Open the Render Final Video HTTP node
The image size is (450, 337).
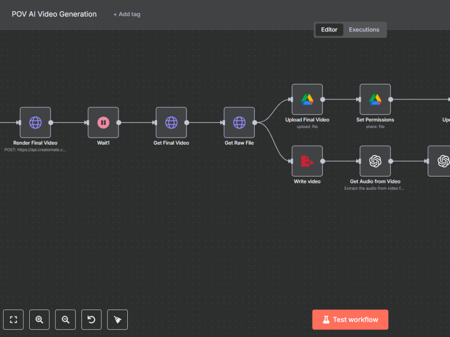click(35, 123)
